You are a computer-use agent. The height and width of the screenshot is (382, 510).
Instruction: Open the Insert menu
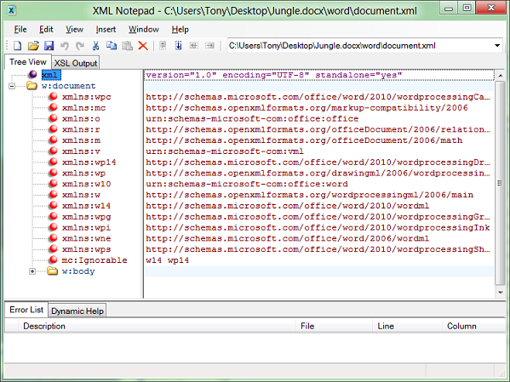click(106, 30)
